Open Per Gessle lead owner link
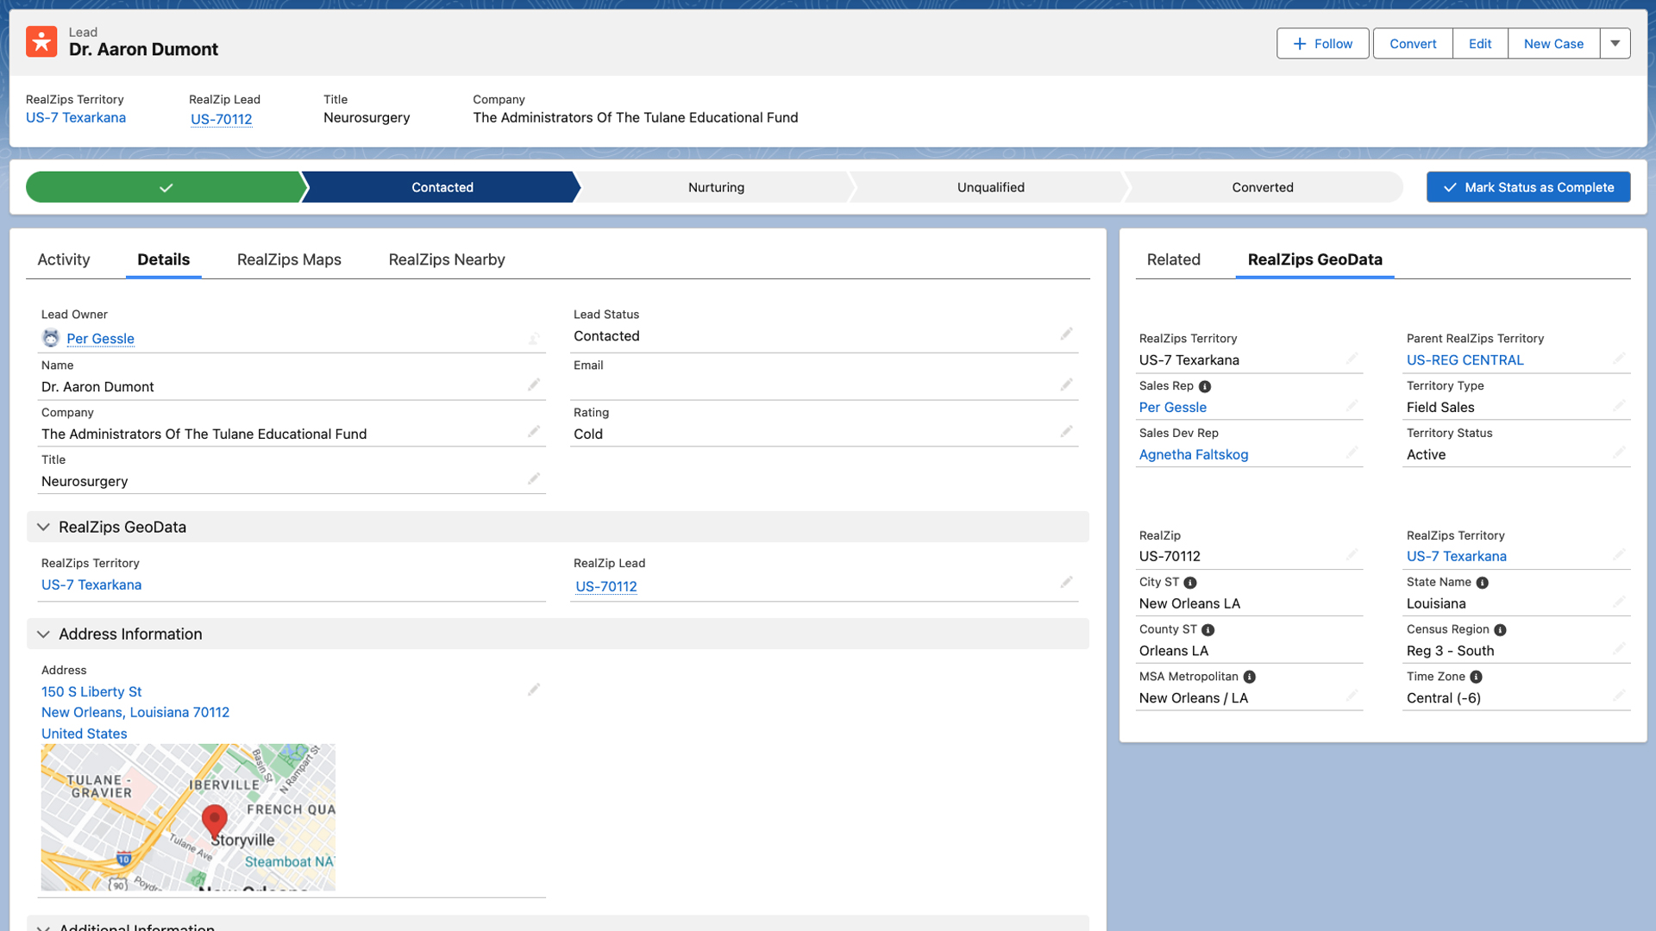Viewport: 1656px width, 931px height. pyautogui.click(x=100, y=339)
